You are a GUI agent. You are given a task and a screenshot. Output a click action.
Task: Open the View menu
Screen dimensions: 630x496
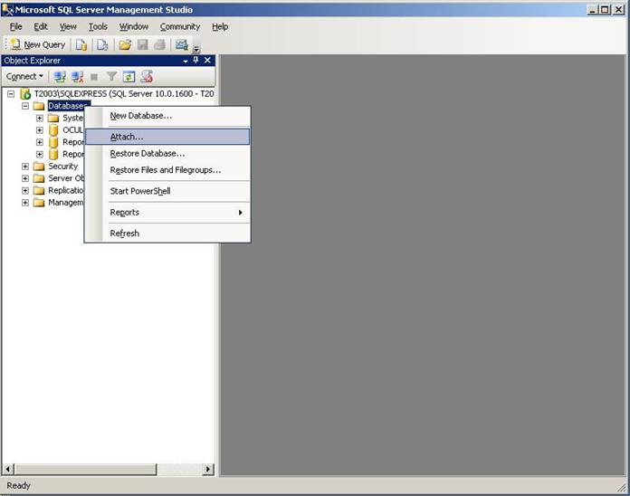coord(68,26)
